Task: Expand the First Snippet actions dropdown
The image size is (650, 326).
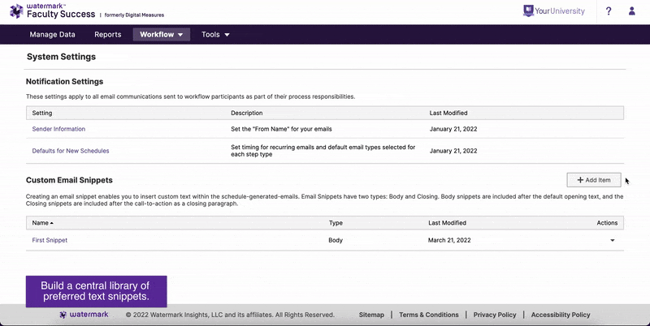Action: click(613, 240)
